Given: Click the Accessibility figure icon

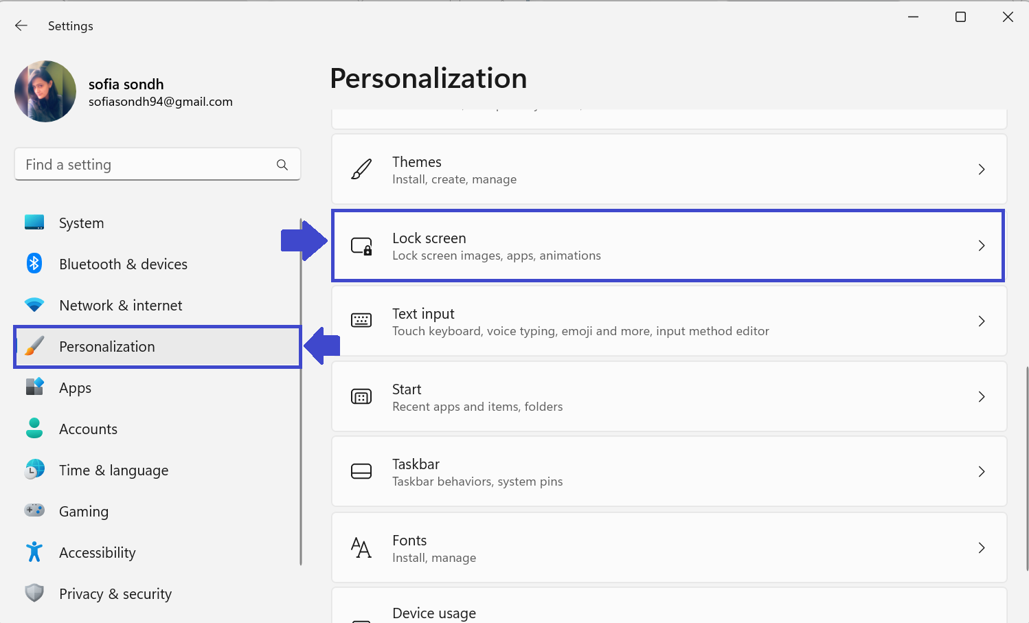Looking at the screenshot, I should click(34, 552).
